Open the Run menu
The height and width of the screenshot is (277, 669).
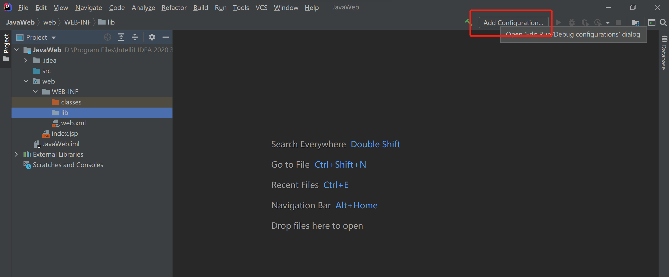pos(221,8)
